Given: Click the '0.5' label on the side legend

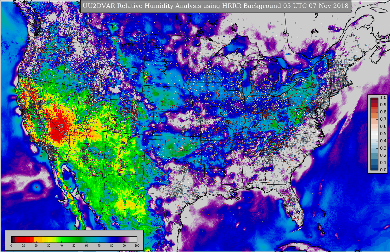Looking at the screenshot, I should click(x=383, y=134).
